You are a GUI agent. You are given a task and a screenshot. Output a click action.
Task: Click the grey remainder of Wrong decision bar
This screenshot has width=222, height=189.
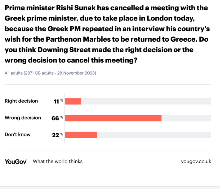coord(186,118)
